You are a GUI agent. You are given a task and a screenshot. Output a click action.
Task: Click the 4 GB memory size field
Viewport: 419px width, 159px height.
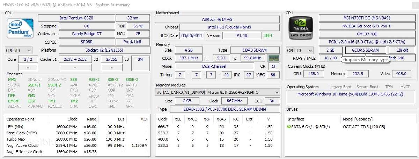click(x=188, y=50)
